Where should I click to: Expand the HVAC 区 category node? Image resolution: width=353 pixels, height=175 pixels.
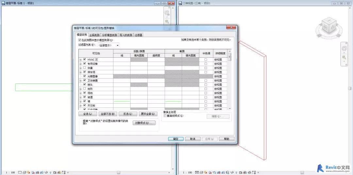(x=81, y=60)
